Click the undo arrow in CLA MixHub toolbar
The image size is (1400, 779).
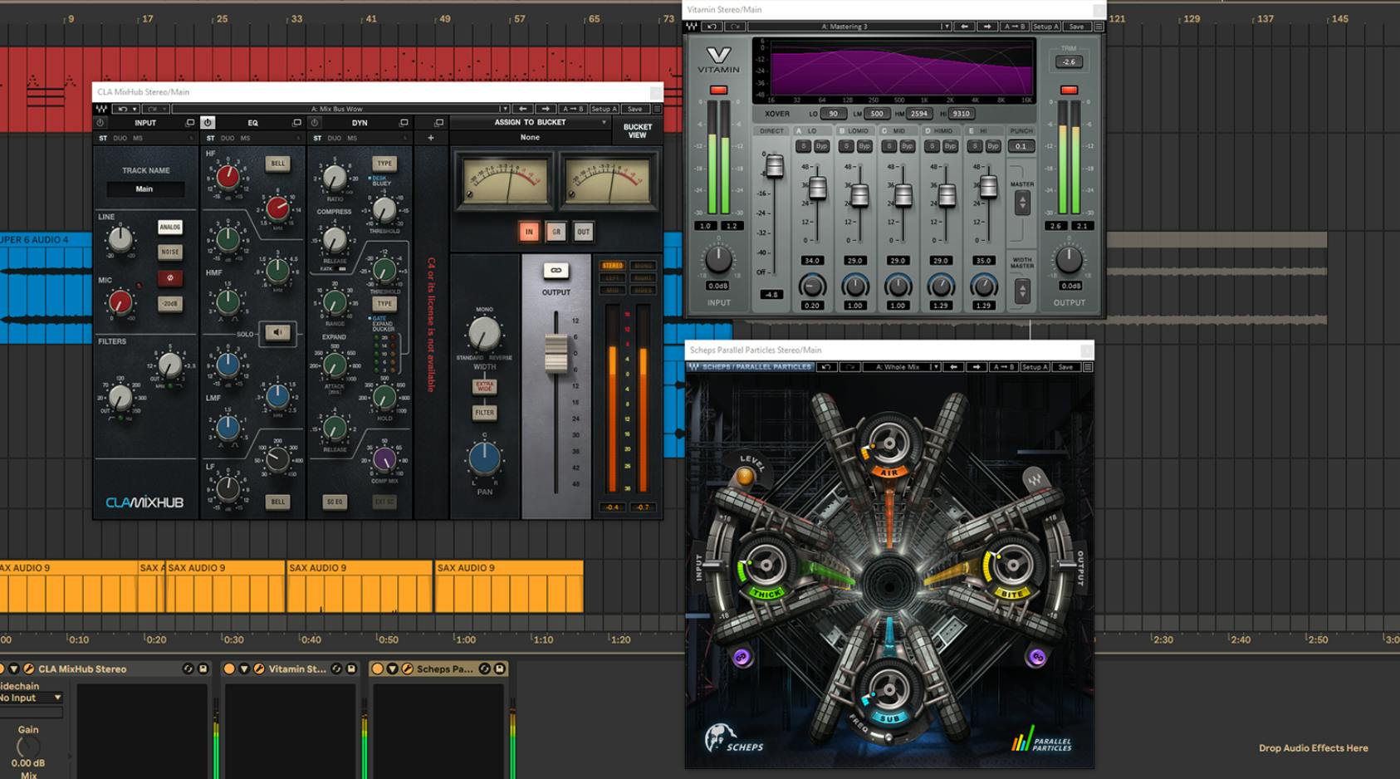pyautogui.click(x=123, y=109)
